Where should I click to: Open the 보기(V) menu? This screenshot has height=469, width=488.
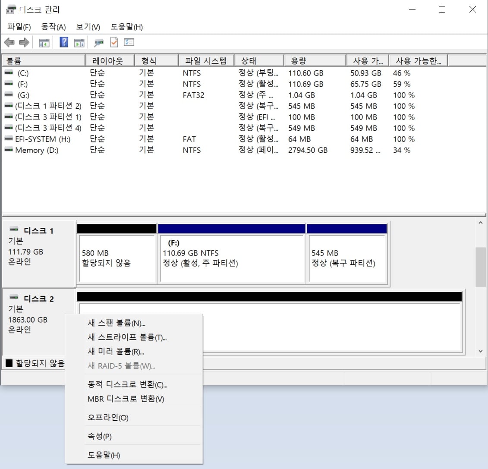pos(88,27)
